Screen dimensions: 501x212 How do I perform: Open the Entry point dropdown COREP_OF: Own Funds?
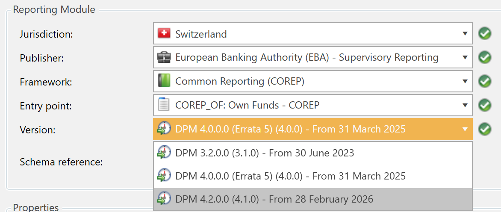tap(312, 105)
